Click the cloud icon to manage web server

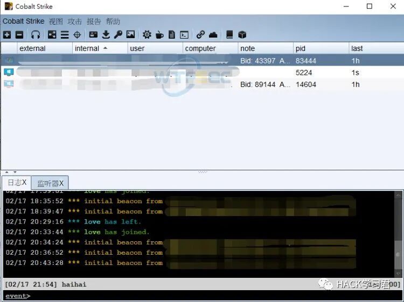point(213,34)
